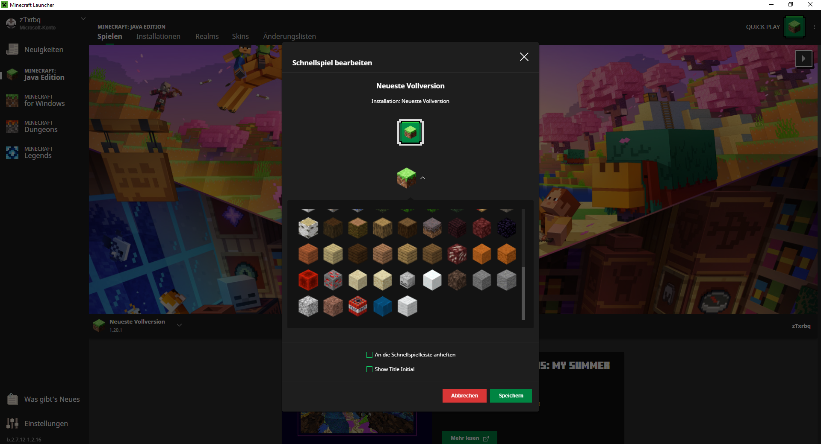This screenshot has width=821, height=444.
Task: Pick the netherrack block icon
Action: pos(482,228)
